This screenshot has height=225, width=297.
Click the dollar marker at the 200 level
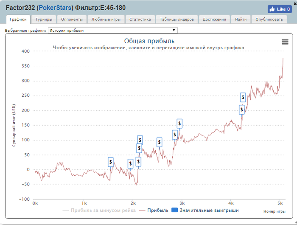tap(242, 110)
